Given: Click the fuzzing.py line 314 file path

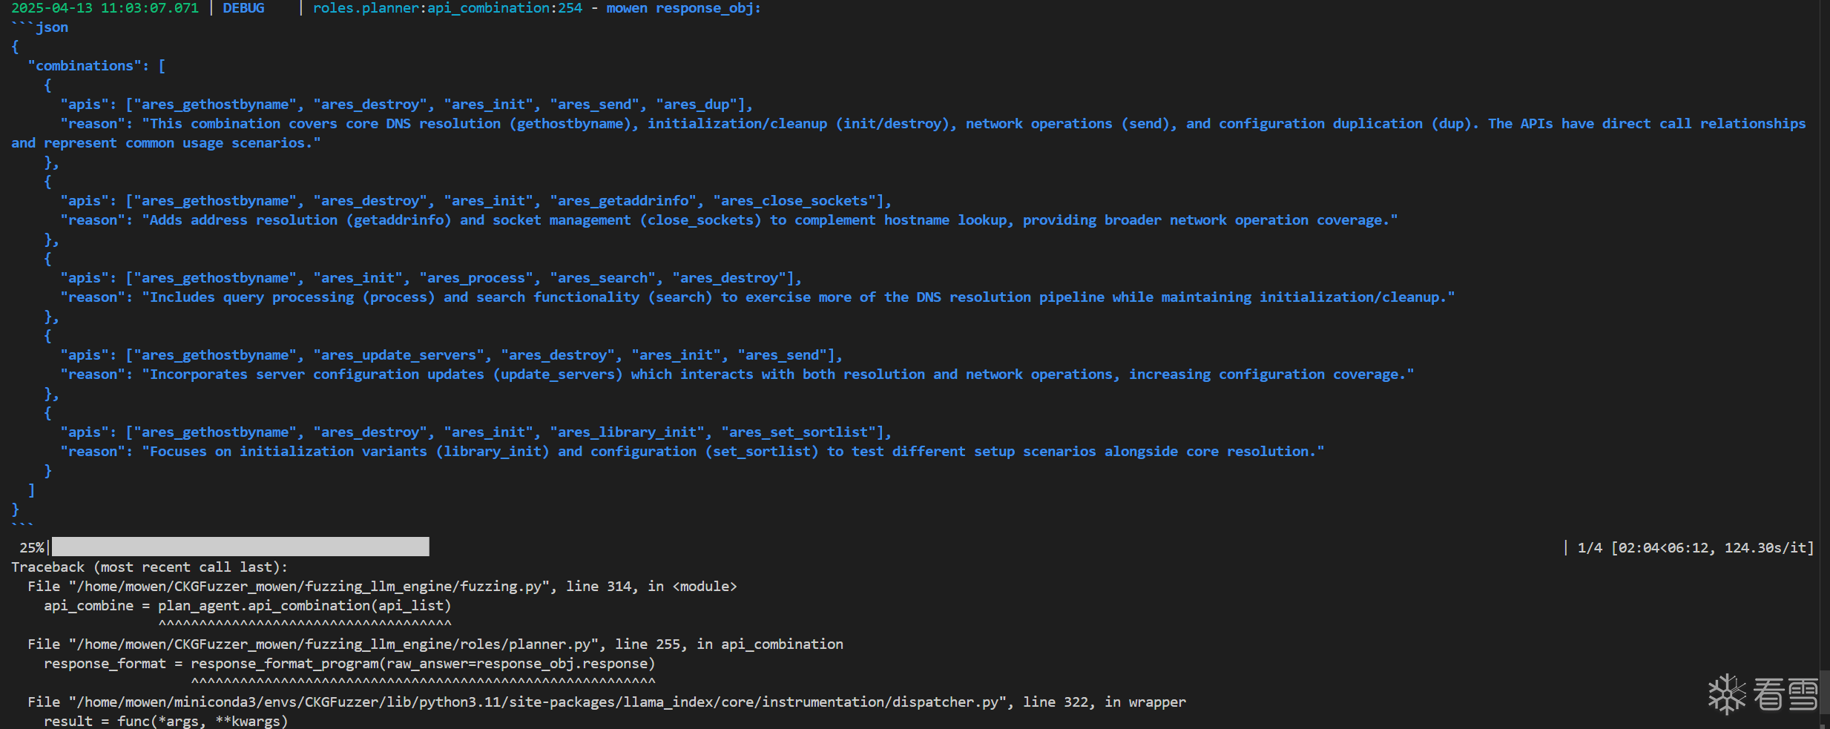Looking at the screenshot, I should [382, 587].
